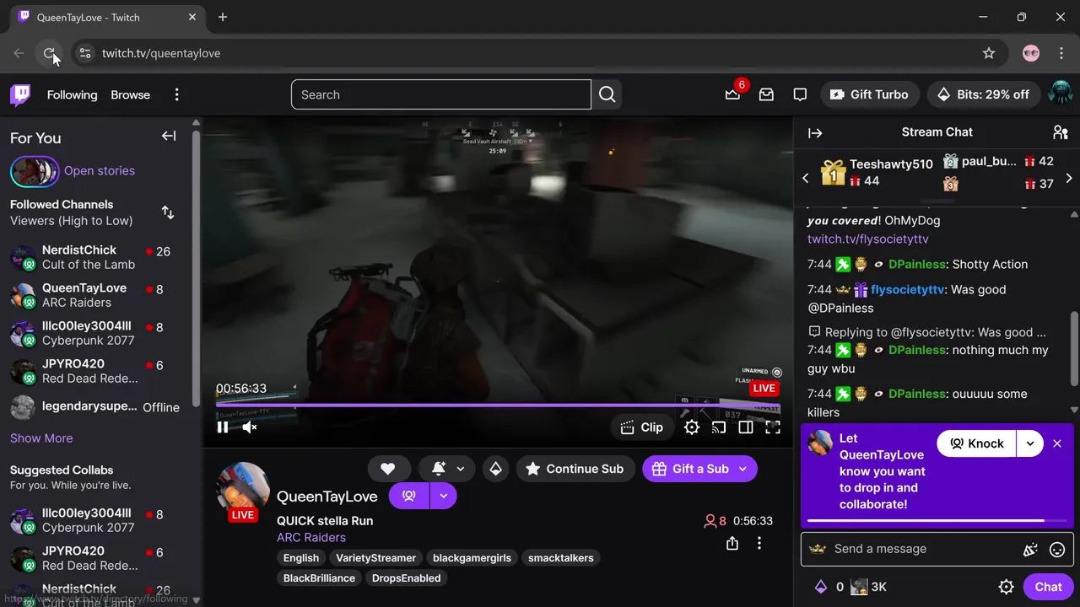The height and width of the screenshot is (607, 1080).
Task: Cast stream with Chromecast icon
Action: [x=719, y=427]
